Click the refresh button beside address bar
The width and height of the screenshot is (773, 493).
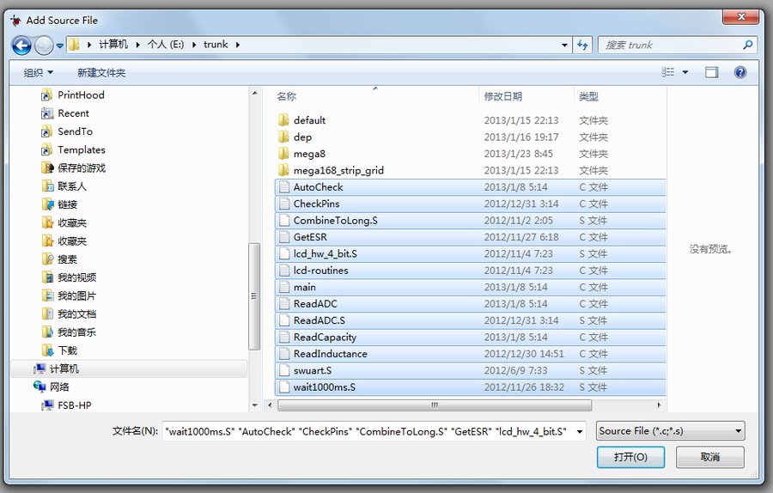pos(583,45)
